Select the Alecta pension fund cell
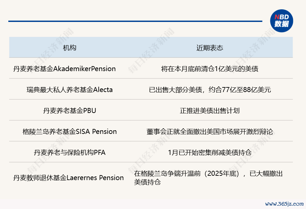The width and height of the screenshot is (306, 209). coord(70,89)
